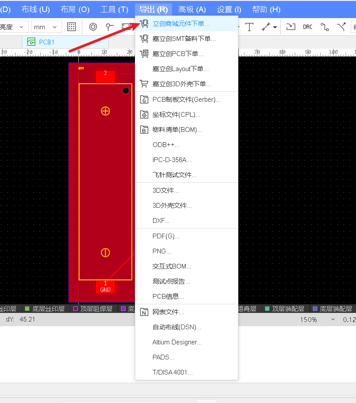Screen dimensions: 356x403
Task: Select the track routing icon after DRC
Action: pyautogui.click(x=325, y=27)
